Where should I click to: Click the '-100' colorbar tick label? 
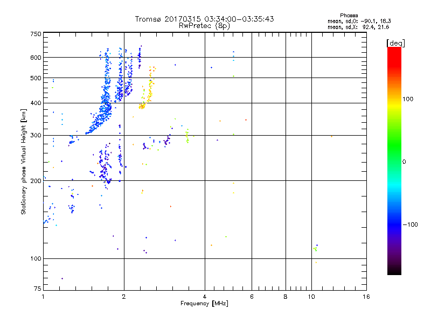tap(410, 224)
